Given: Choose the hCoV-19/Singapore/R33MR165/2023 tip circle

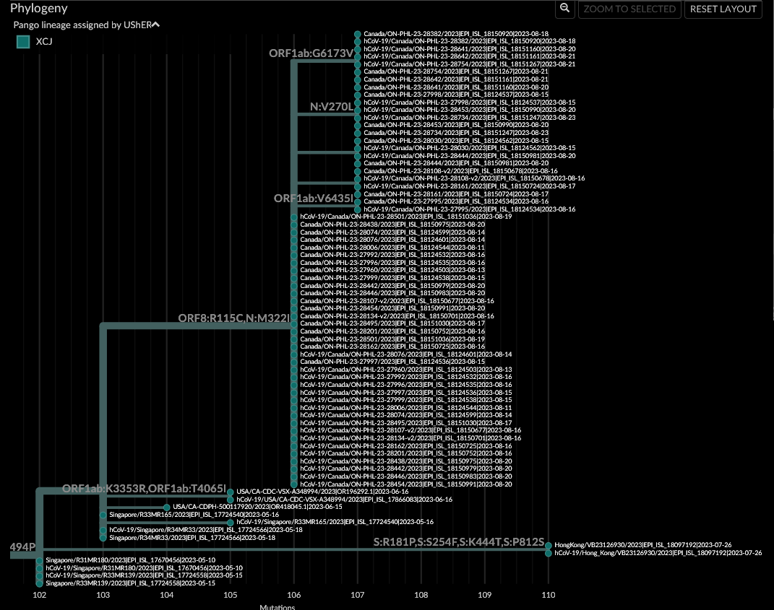Looking at the screenshot, I should click(231, 523).
